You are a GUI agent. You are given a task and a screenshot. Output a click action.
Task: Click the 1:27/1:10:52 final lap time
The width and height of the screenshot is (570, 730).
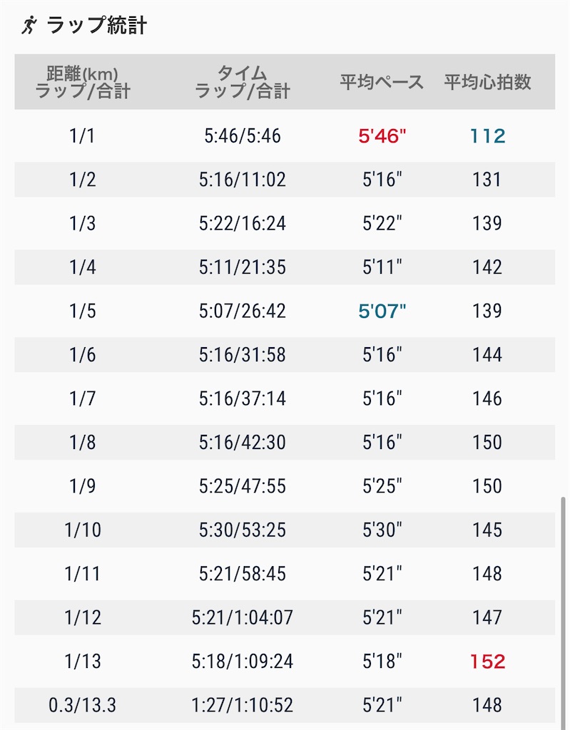pyautogui.click(x=243, y=705)
